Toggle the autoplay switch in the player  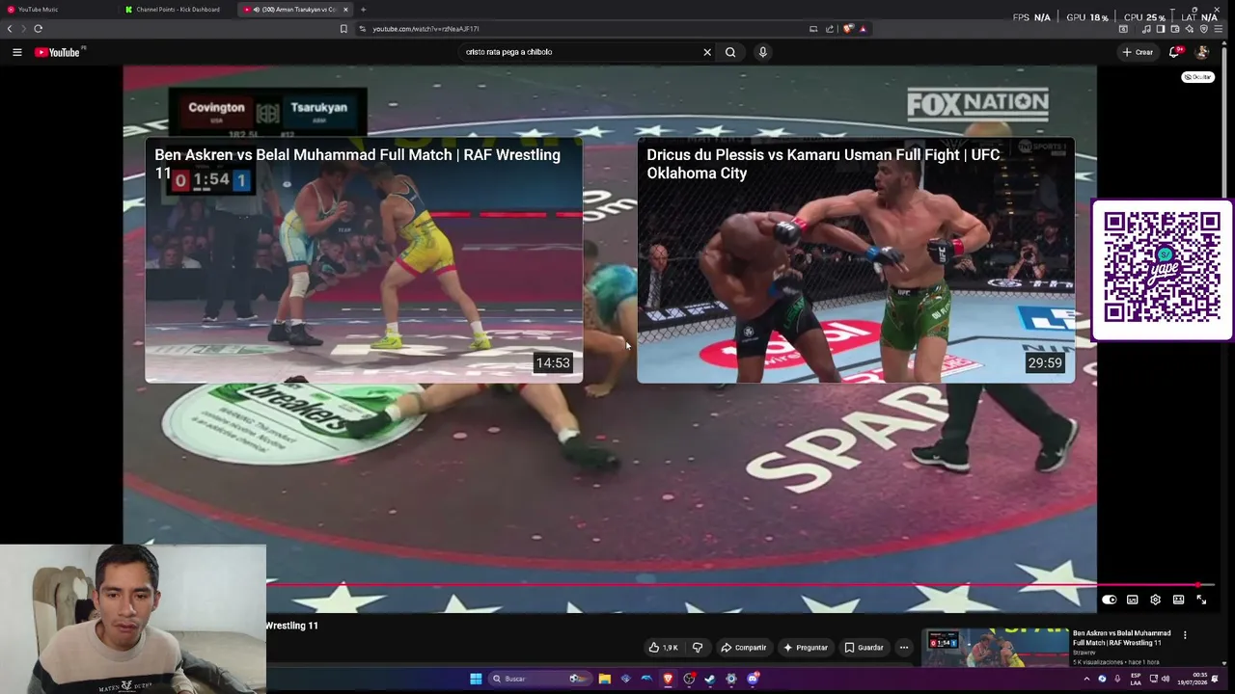tap(1110, 600)
